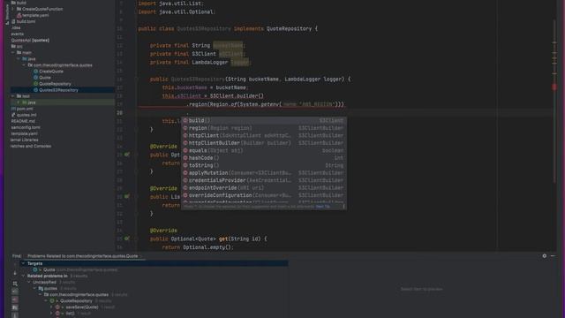Select the QuotesApi [quotes] project root
This screenshot has width=565, height=318.
point(30,41)
